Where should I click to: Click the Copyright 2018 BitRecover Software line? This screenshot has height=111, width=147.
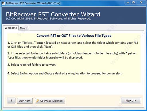[x=49, y=19]
